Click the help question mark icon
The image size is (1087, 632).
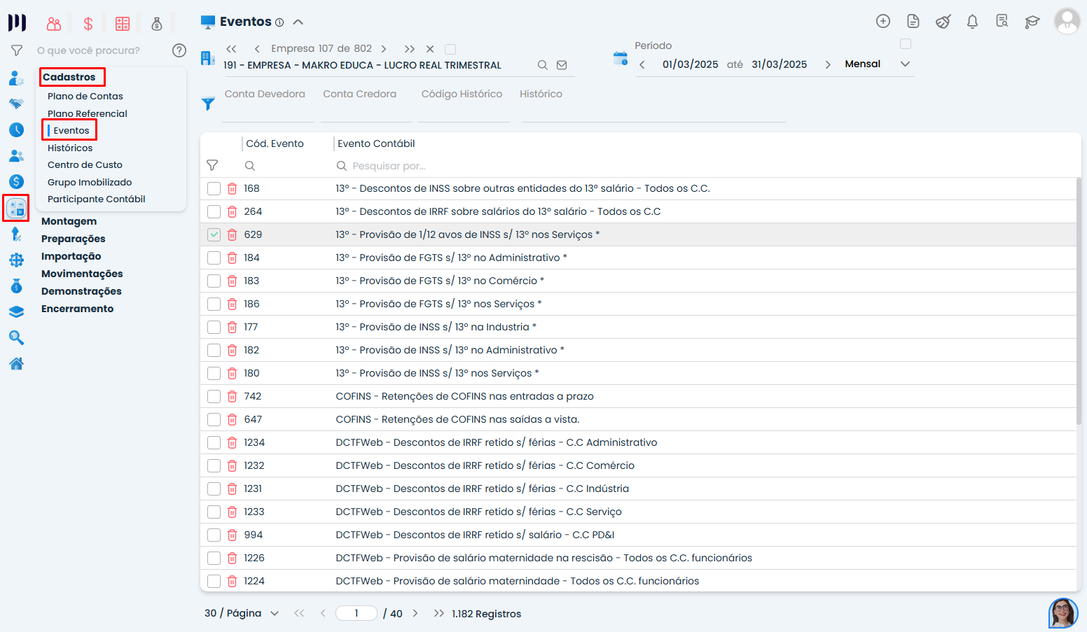(179, 50)
